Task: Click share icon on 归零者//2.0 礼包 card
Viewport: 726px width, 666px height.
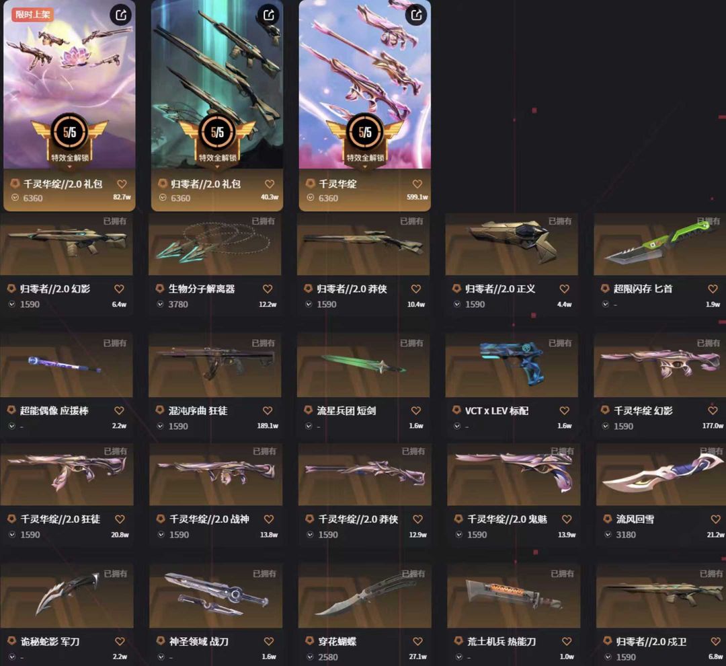Action: [x=268, y=15]
